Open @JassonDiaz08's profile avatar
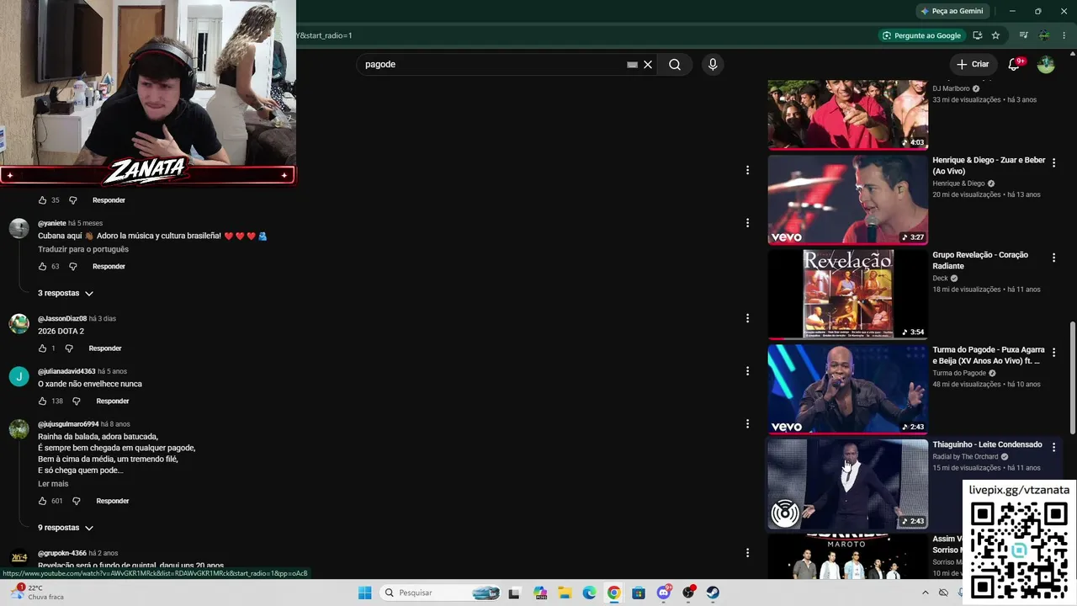Screen dimensions: 1077x606 coord(19,324)
